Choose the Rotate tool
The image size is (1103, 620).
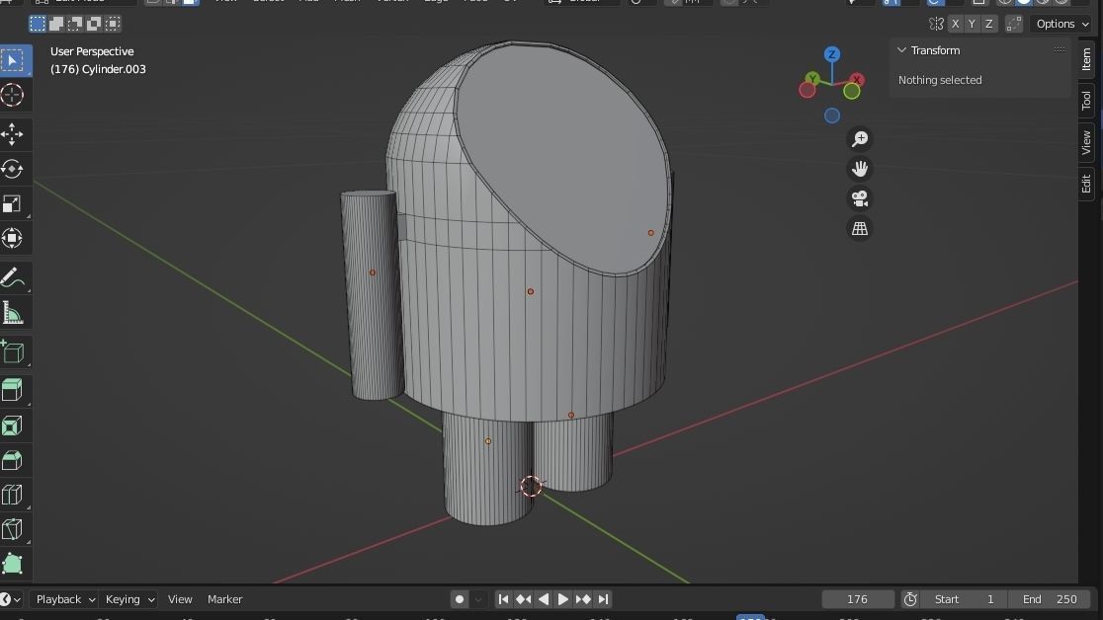pos(12,169)
